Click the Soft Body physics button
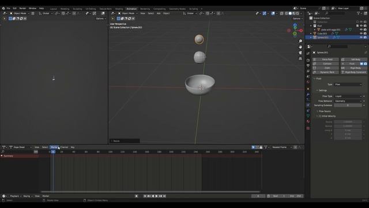Viewport: 369px width, 208px height. 353,60
